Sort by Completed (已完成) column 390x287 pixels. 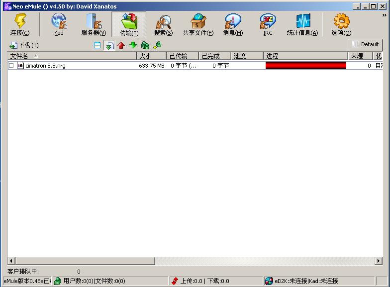click(215, 56)
